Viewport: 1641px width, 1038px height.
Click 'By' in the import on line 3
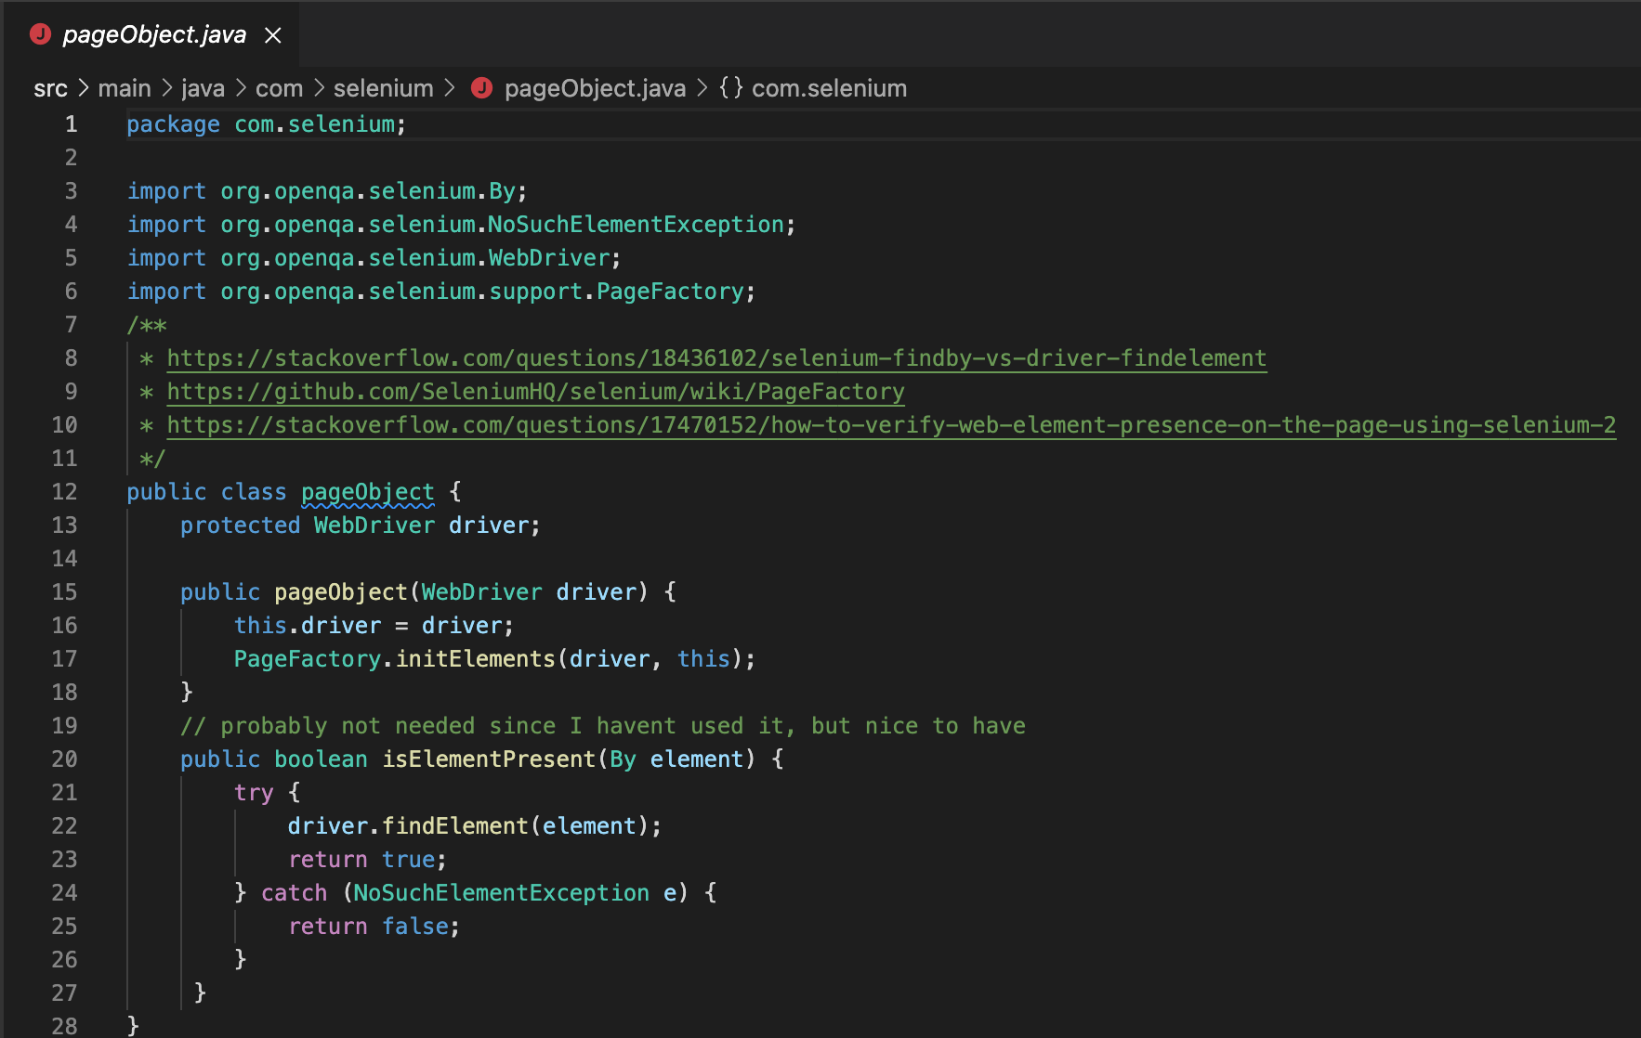502,191
